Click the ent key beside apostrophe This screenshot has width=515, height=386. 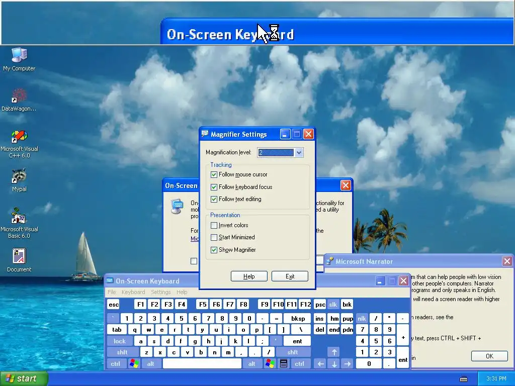coord(297,341)
